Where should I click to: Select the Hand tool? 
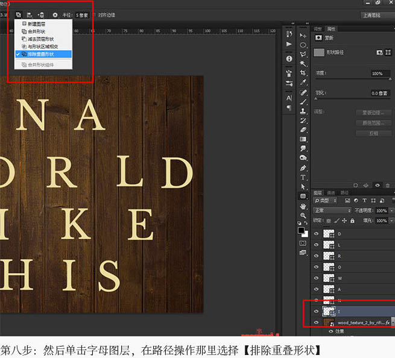click(x=303, y=206)
